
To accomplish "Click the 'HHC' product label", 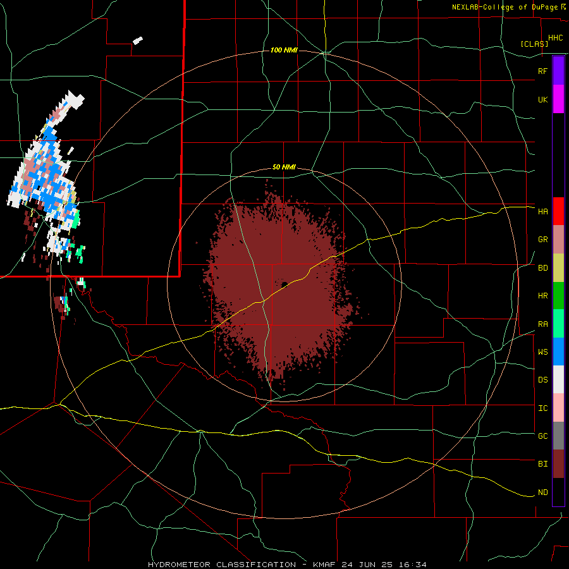I will [x=555, y=38].
